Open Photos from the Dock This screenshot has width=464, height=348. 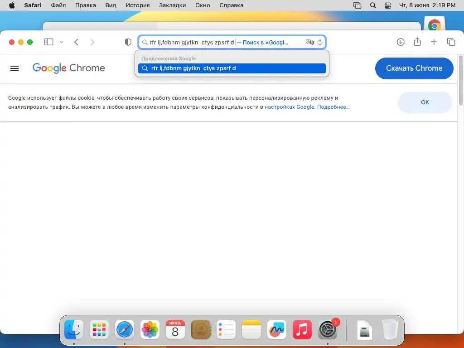pyautogui.click(x=150, y=329)
